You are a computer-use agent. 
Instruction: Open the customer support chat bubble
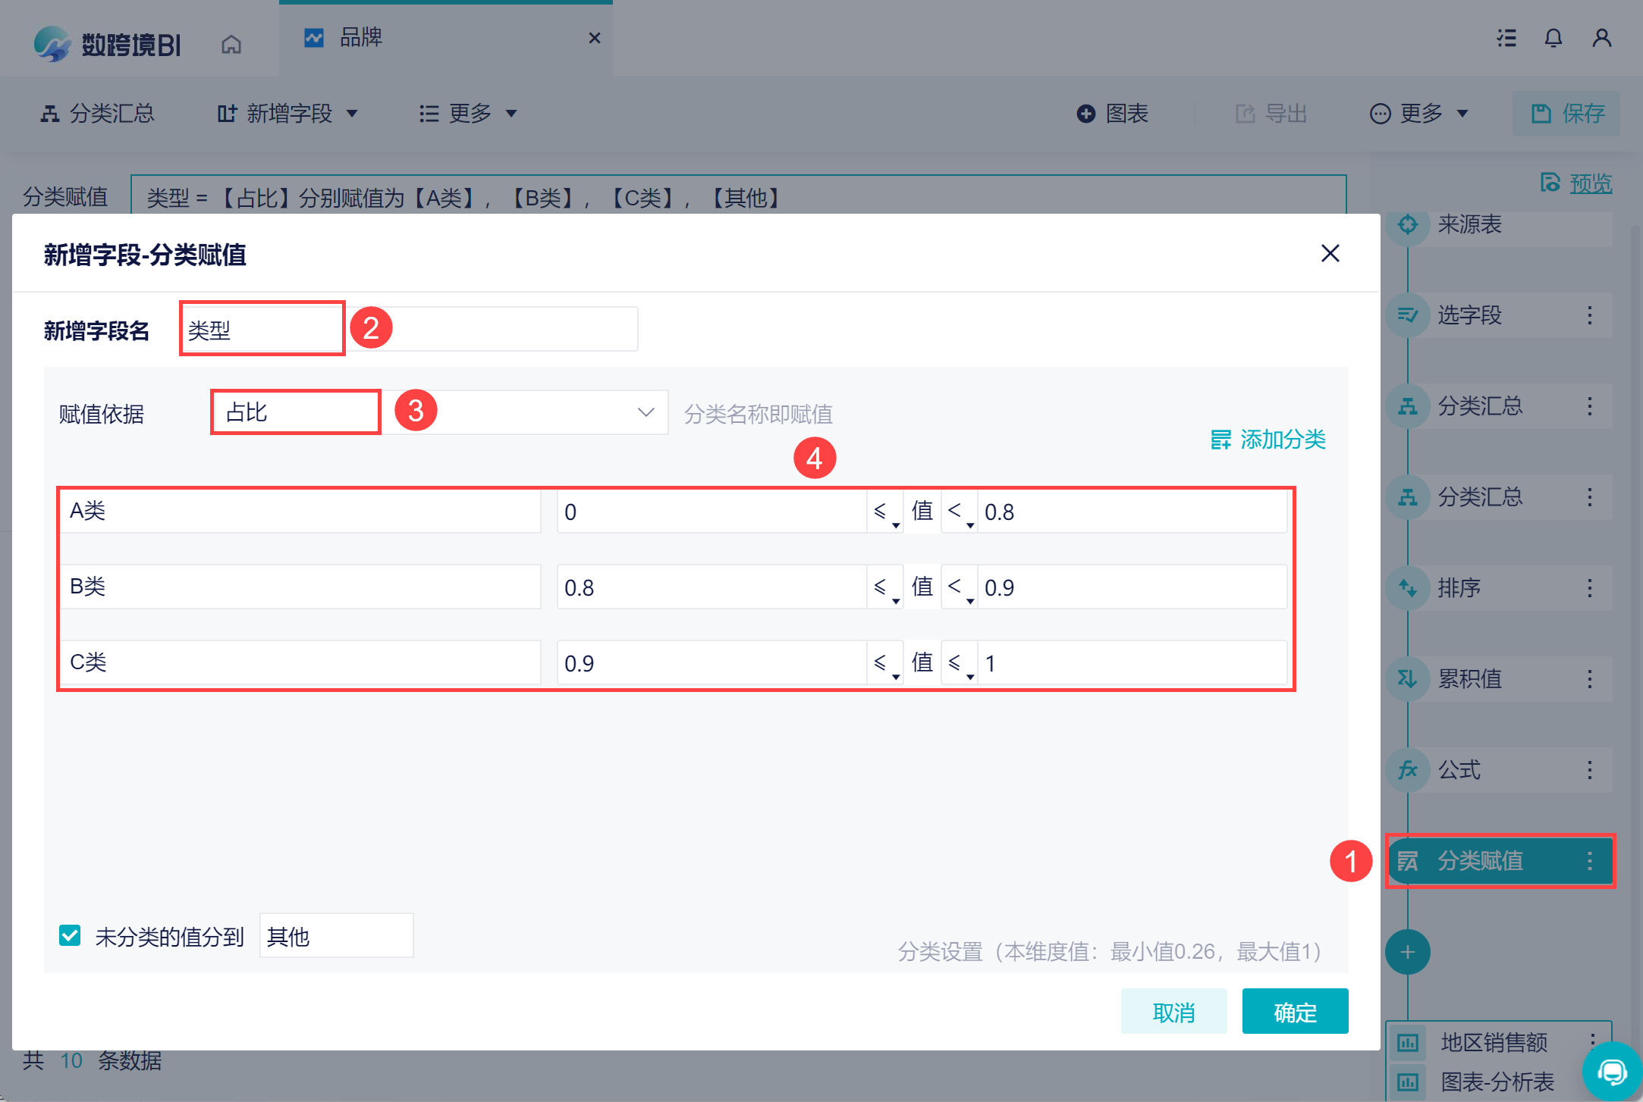tap(1612, 1072)
